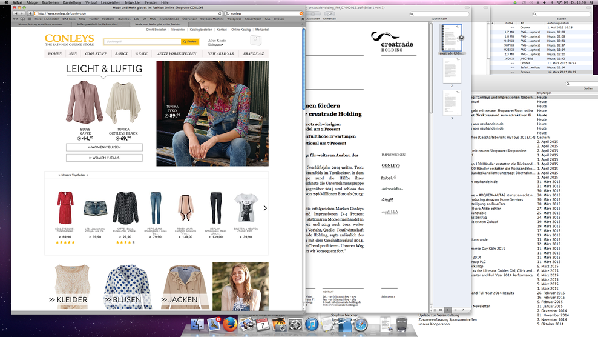Open the Conleys shopping bag icon
Screen dimensions: 598x337
(255, 41)
